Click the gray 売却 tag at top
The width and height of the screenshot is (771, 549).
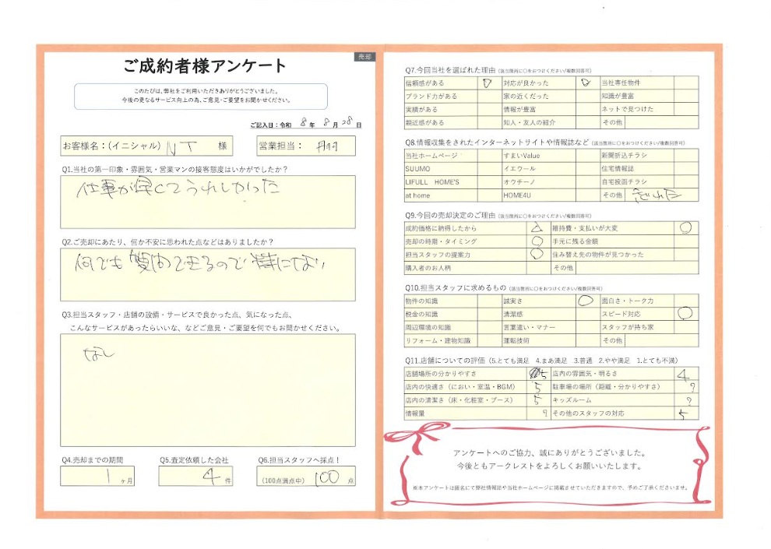(364, 57)
